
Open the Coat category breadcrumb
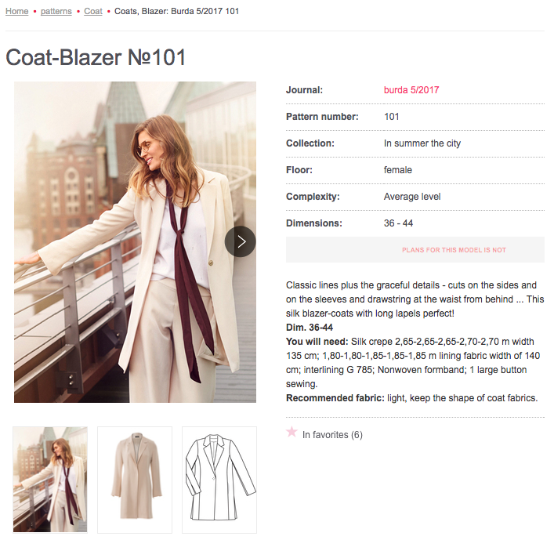coord(93,12)
